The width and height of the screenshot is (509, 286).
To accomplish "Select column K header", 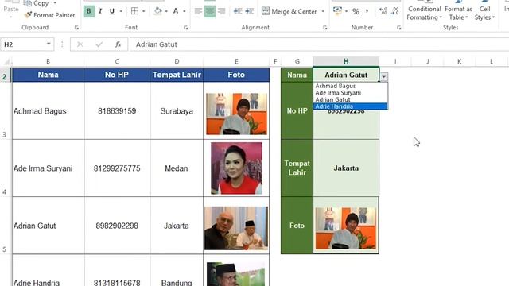I will coord(460,61).
